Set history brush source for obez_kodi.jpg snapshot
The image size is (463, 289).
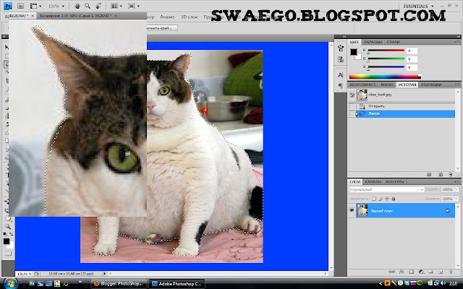coord(352,95)
